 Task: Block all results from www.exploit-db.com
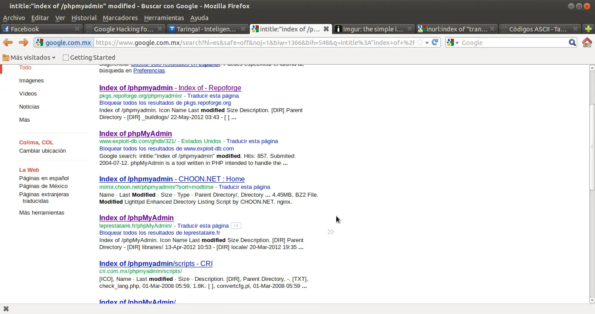(166, 149)
